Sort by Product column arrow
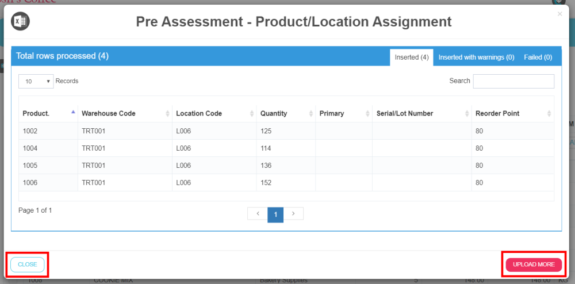 (x=72, y=113)
